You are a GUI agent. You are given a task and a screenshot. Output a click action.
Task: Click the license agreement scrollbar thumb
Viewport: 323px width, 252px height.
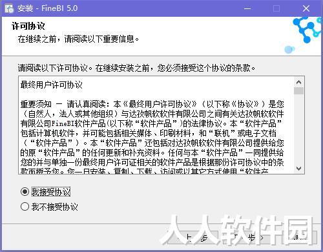point(298,90)
